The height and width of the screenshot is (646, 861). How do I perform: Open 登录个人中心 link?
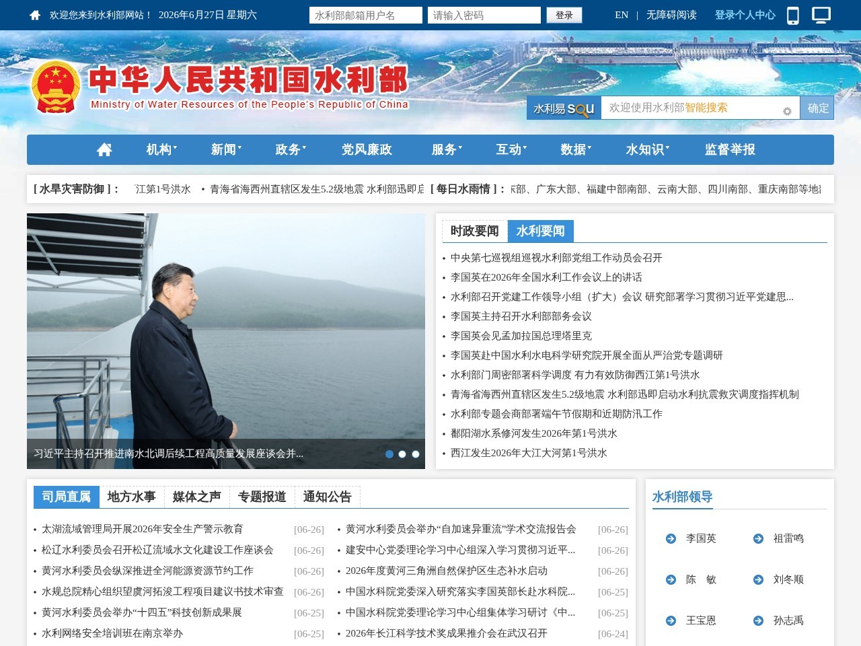[x=745, y=15]
